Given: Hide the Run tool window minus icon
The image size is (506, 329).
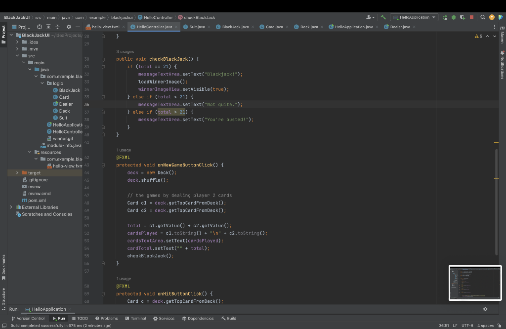Looking at the screenshot, I should pyautogui.click(x=494, y=309).
